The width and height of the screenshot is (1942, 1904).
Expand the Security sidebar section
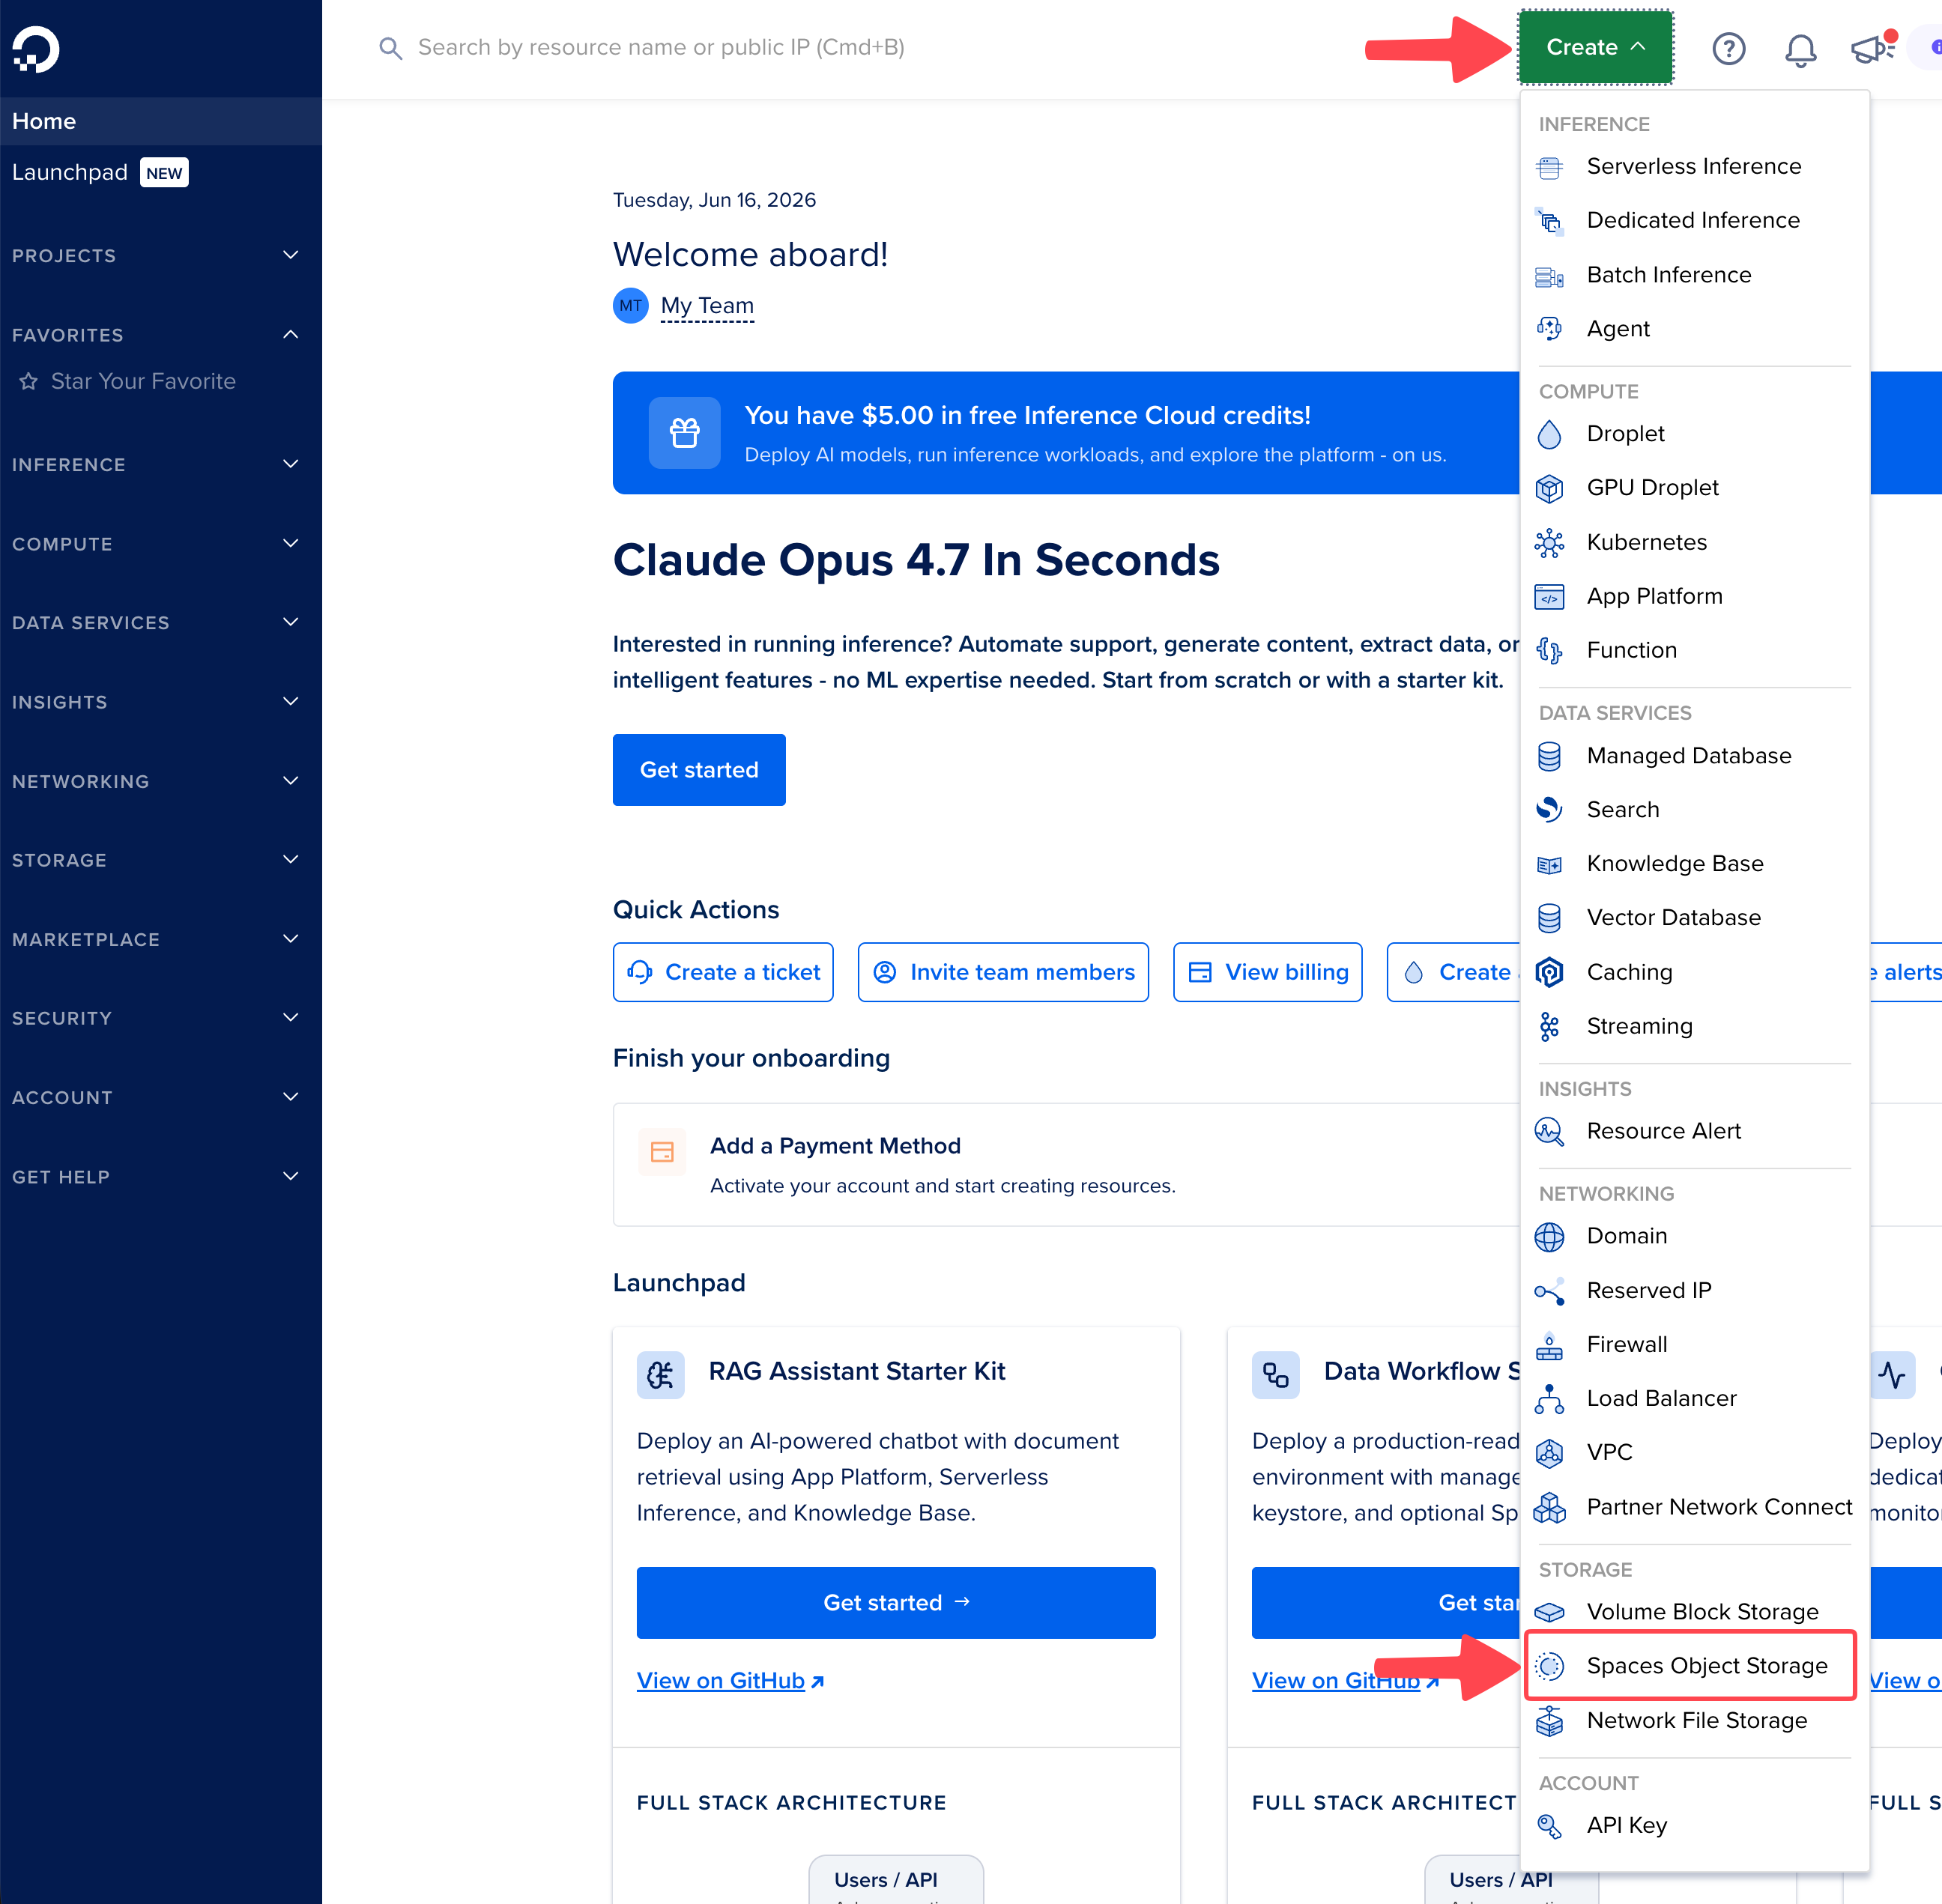tap(156, 1018)
